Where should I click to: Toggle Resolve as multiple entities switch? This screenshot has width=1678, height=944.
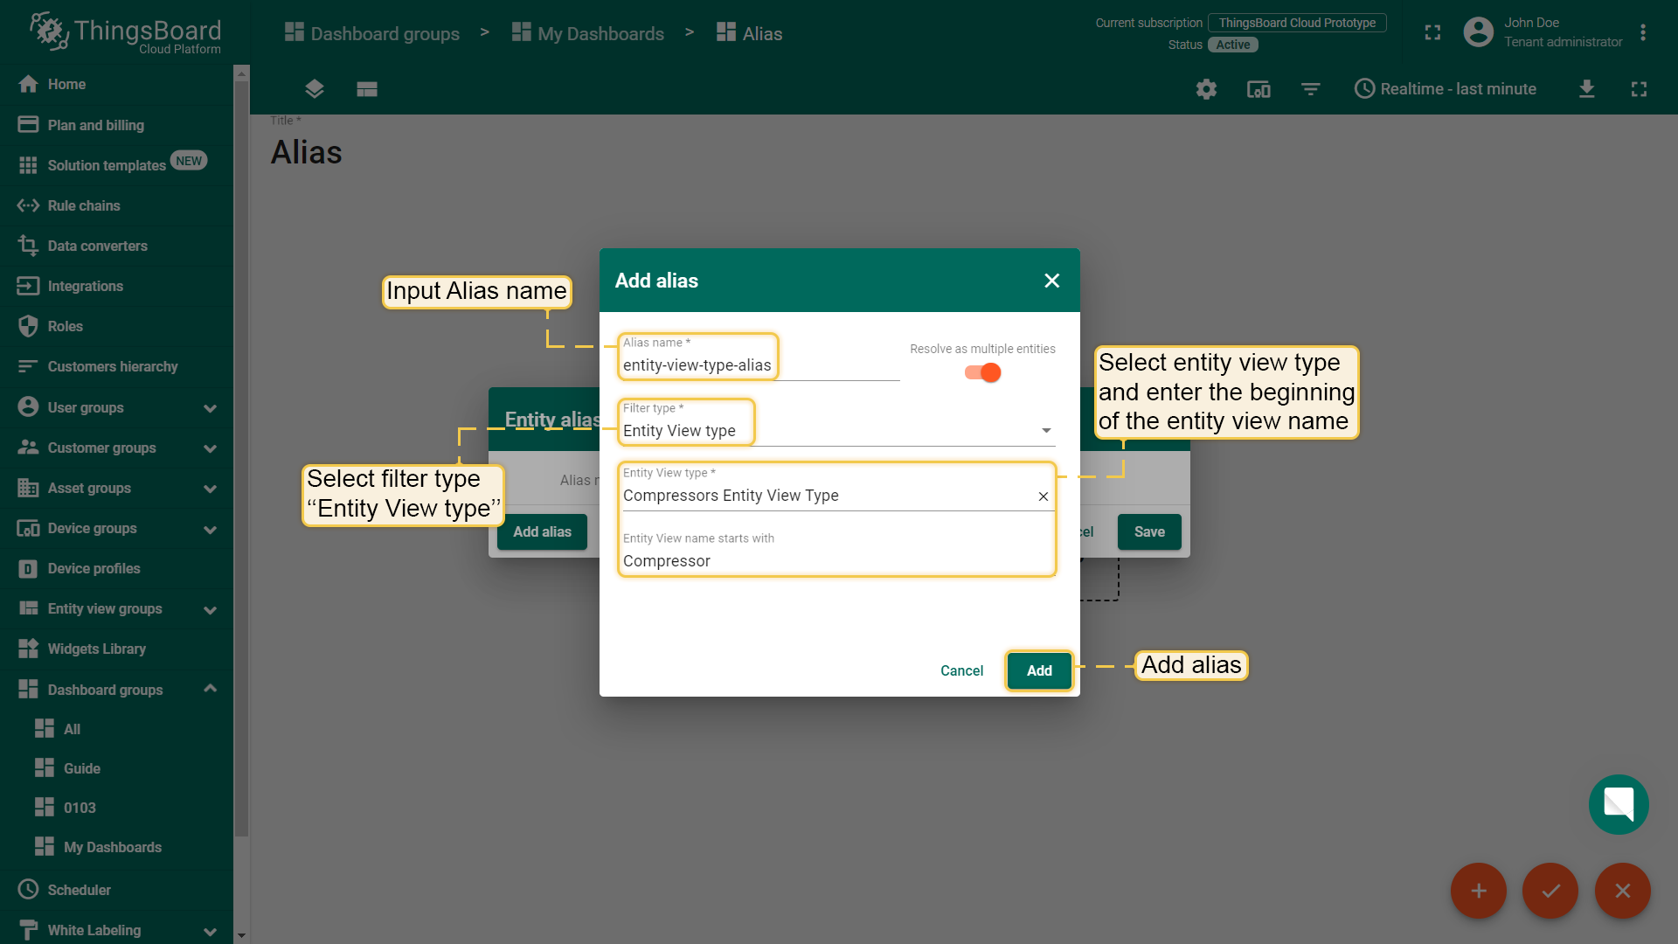982,372
